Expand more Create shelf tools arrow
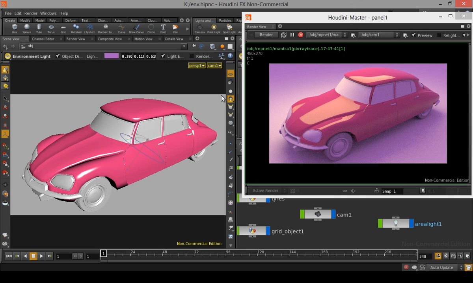The height and width of the screenshot is (283, 473). point(187,29)
